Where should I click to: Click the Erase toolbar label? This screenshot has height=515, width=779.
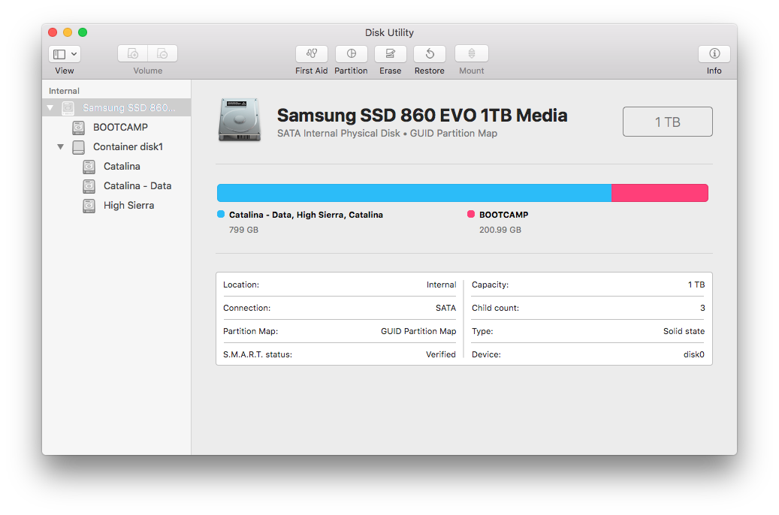[x=391, y=71]
